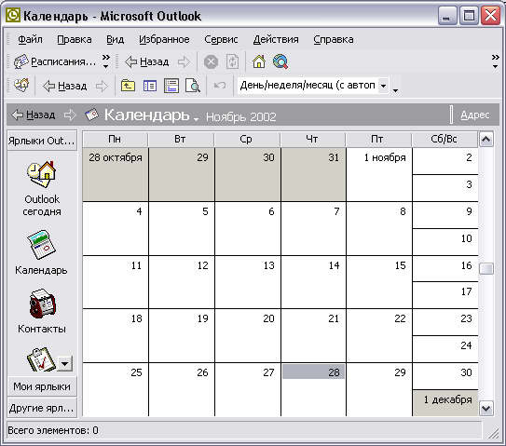This screenshot has width=506, height=446.
Task: Click calendar scrollbar down arrow
Action: coord(486,409)
